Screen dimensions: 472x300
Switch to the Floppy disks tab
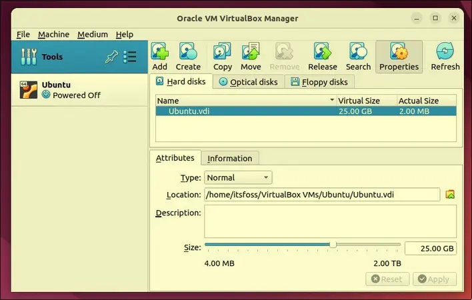pos(319,82)
